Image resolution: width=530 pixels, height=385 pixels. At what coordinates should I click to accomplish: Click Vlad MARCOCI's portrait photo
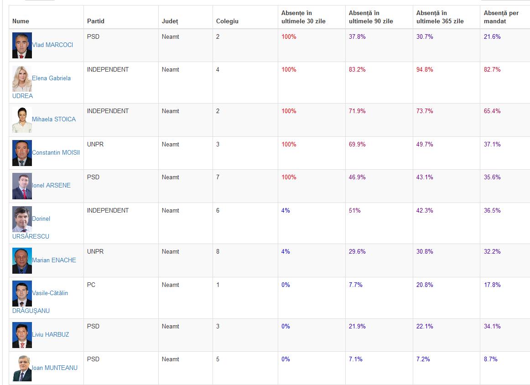click(22, 45)
